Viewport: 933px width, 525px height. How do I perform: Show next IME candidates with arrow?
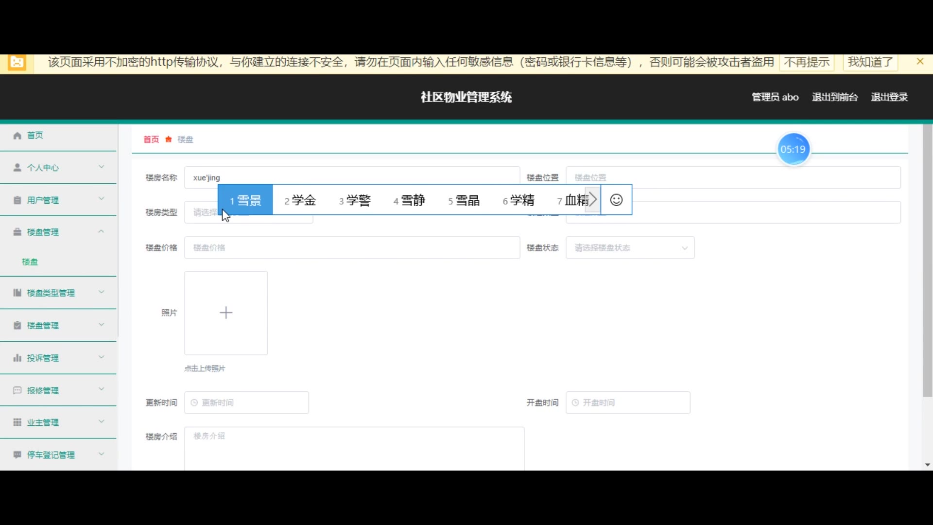(x=593, y=200)
